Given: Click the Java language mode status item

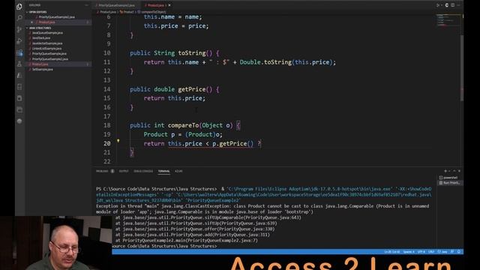Looking at the screenshot, I should pos(442,252).
